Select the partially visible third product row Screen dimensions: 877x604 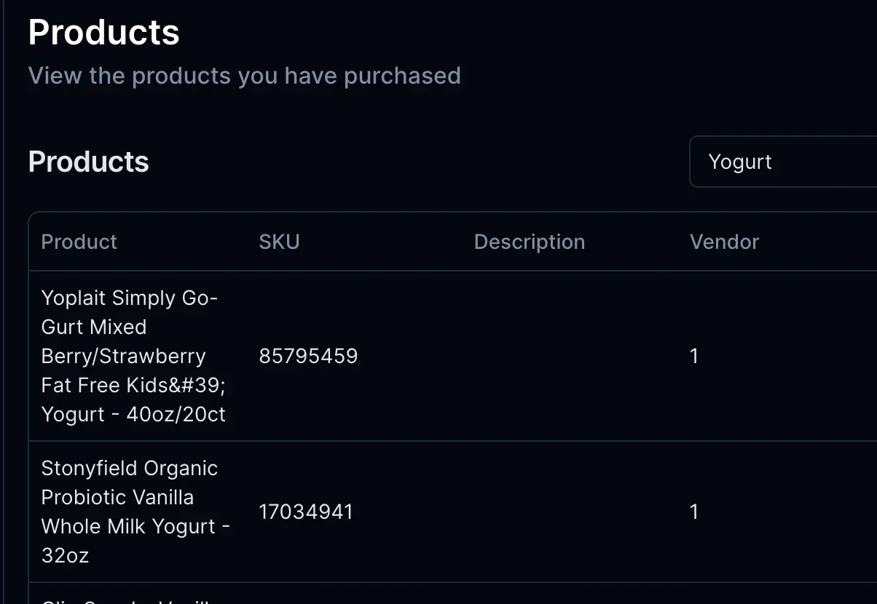tap(452, 594)
